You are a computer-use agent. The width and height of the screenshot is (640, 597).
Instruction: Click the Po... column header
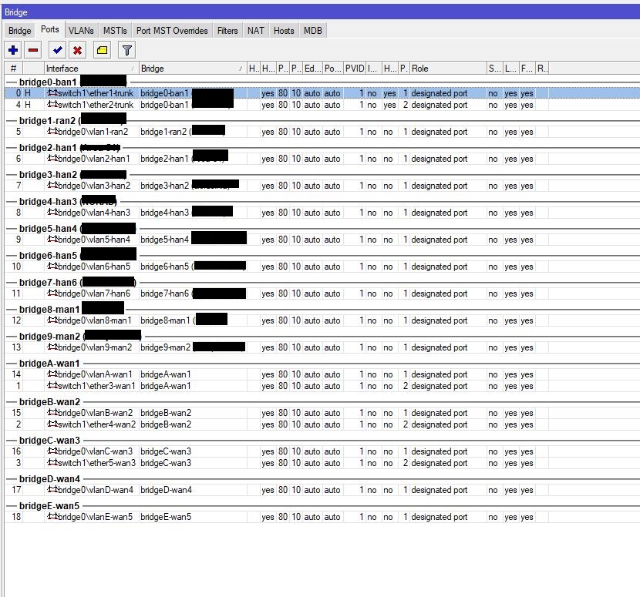pos(332,69)
